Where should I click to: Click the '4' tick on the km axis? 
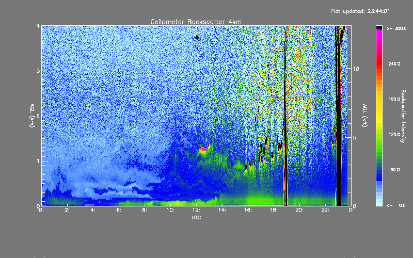(x=38, y=26)
